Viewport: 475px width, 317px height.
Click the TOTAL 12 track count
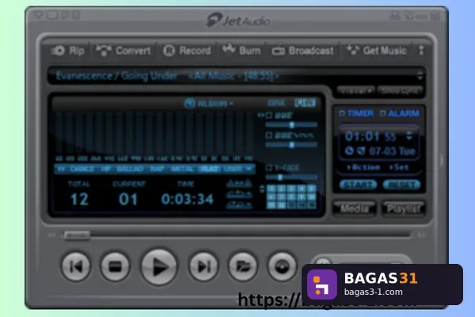point(79,199)
